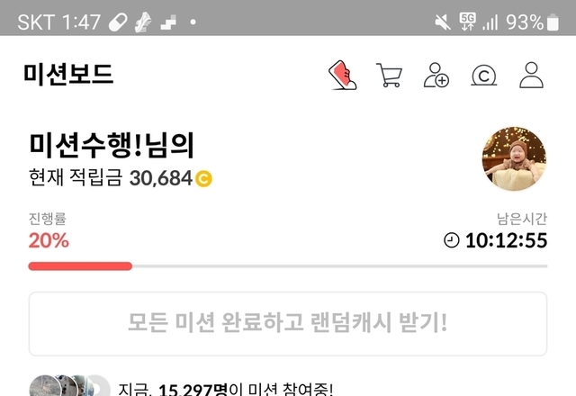Tap the red sneaker step-counter icon
Screen dimensions: 576x396
coord(342,76)
